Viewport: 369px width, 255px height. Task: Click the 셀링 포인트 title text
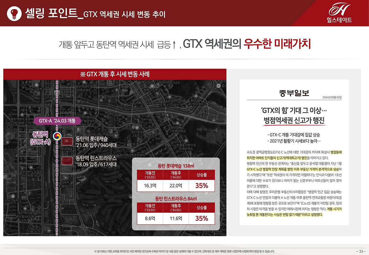[x=52, y=13]
